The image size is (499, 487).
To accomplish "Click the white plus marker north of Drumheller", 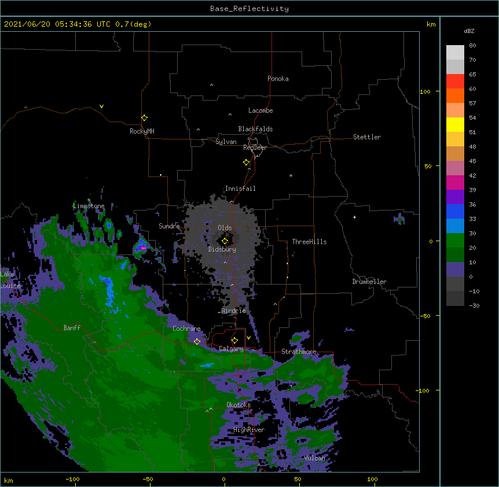I will (354, 217).
